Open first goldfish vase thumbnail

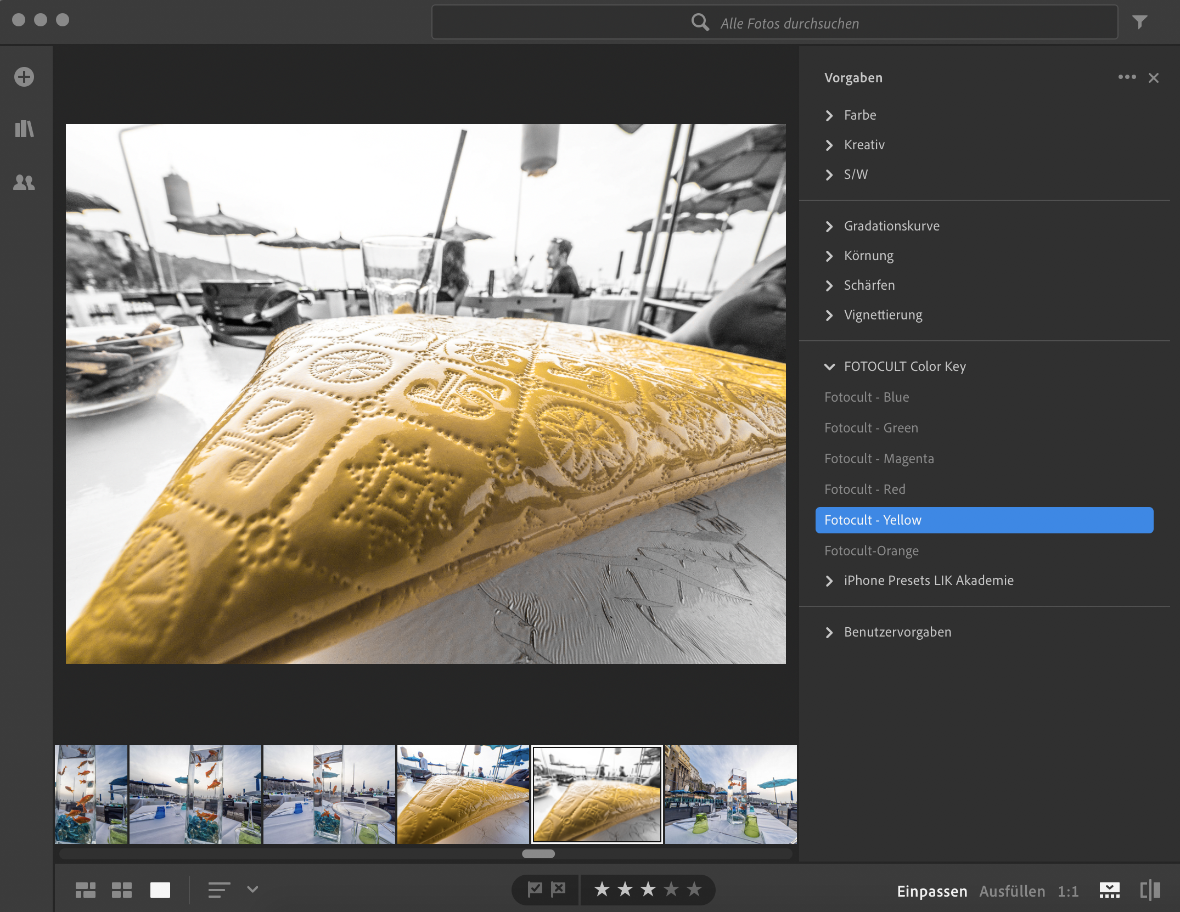click(x=91, y=795)
